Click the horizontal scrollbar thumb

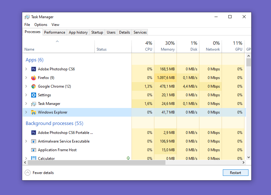96,163
